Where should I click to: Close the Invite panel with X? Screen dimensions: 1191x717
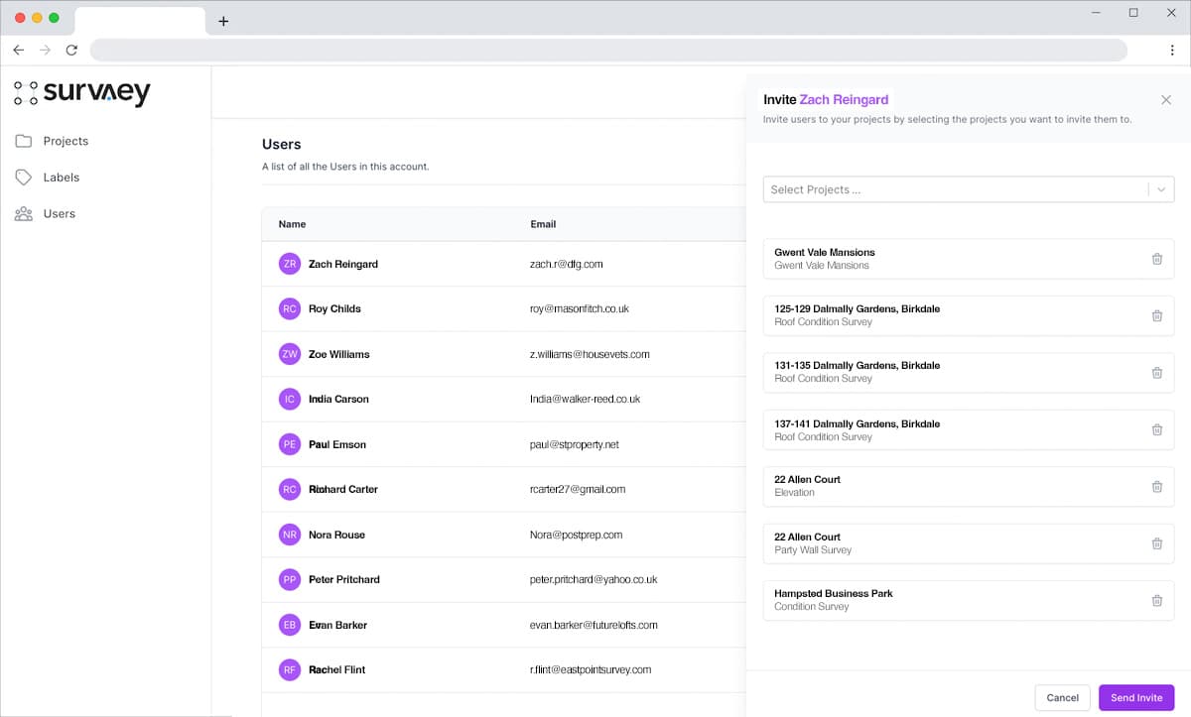(x=1166, y=100)
